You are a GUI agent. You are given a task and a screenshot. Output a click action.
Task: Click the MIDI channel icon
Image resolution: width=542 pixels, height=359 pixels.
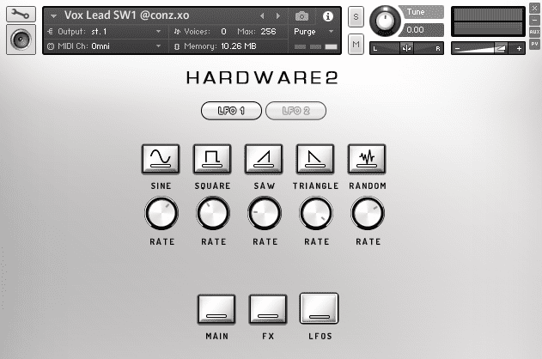(x=51, y=46)
